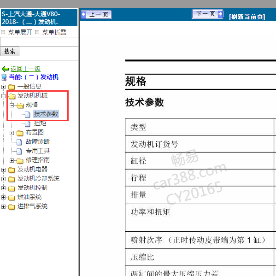Click the 修理指南 folder icon

(20, 161)
